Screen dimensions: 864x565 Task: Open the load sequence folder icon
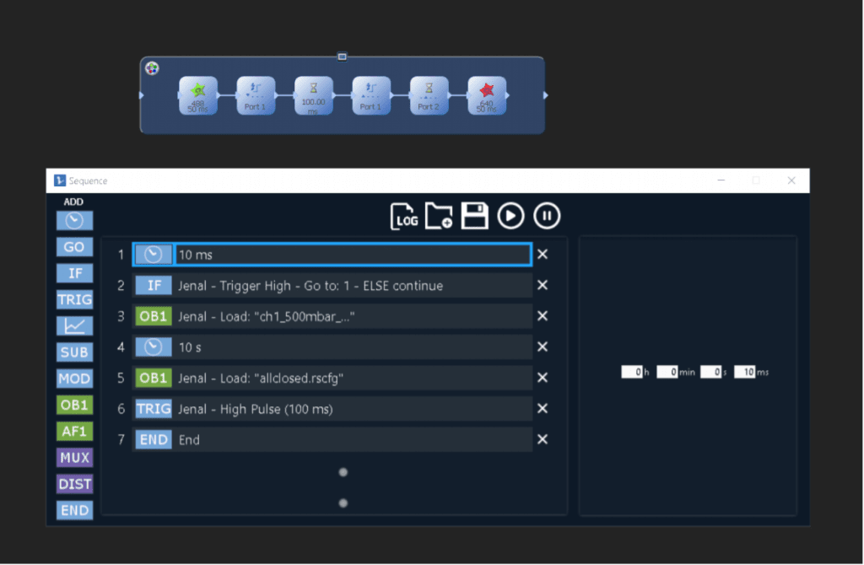(439, 217)
